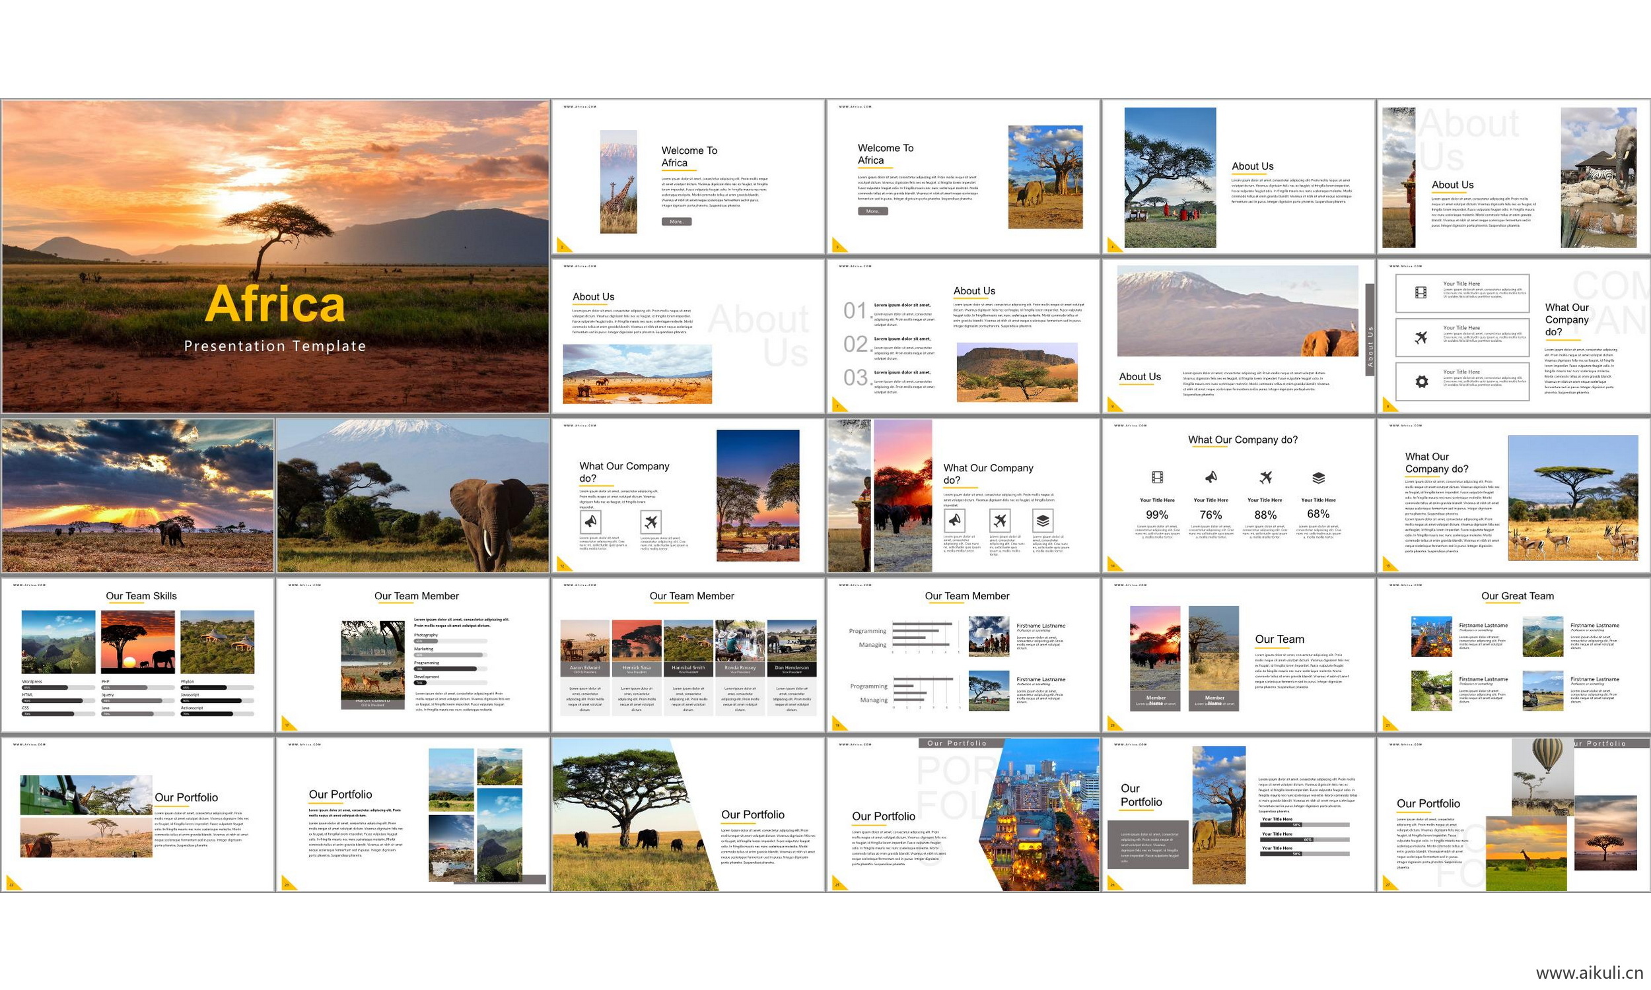Click the megaphone icon above 76%
Screen dimensions: 1651x990
(x=1211, y=477)
